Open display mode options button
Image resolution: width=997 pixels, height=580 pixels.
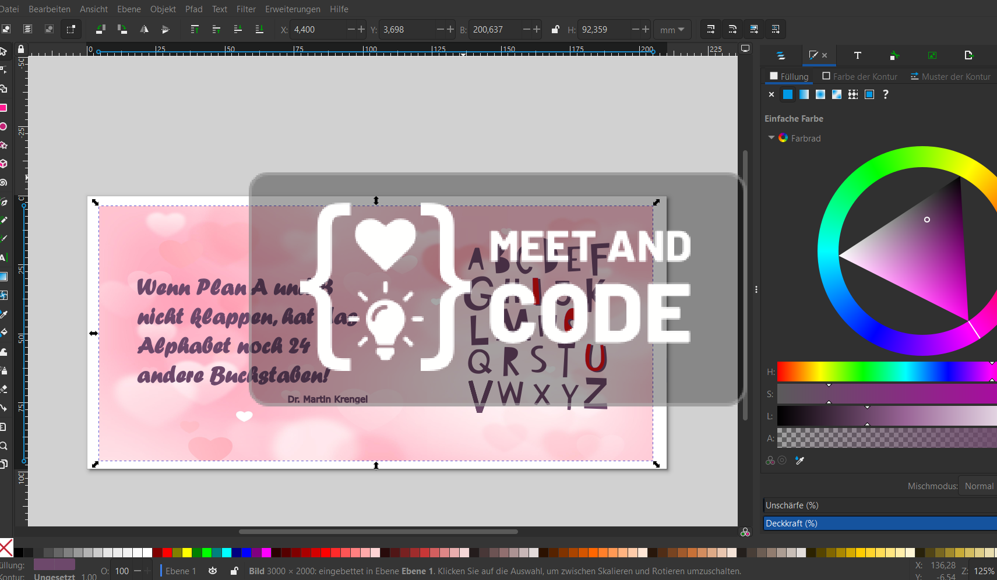point(745,48)
